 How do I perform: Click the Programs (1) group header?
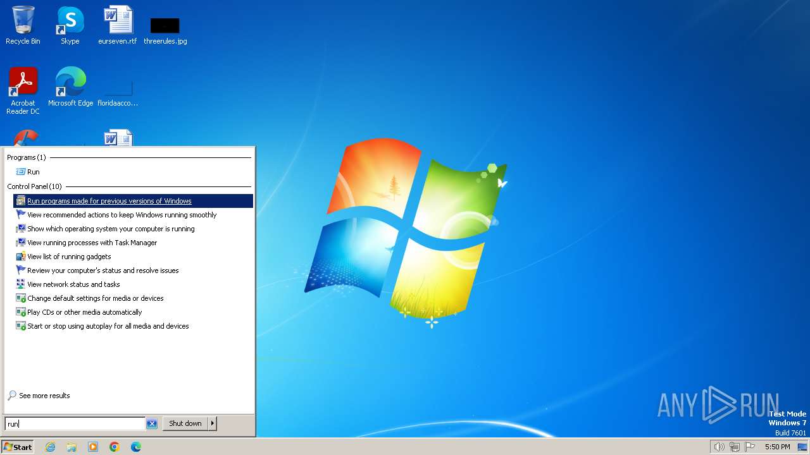point(27,157)
